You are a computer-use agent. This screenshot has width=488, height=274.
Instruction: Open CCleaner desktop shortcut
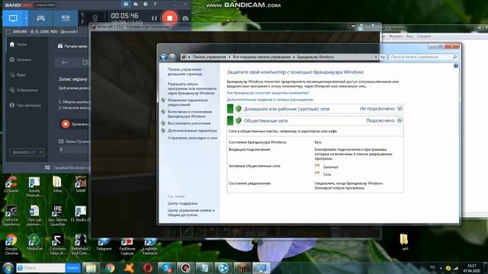pos(11,184)
